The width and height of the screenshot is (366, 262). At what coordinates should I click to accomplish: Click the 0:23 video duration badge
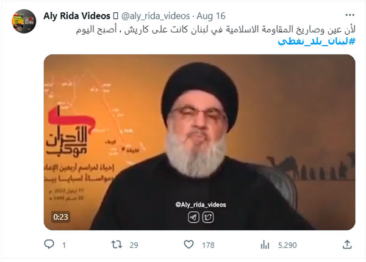tap(60, 217)
